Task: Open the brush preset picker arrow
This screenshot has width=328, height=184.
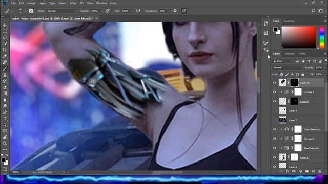Action: pos(25,11)
